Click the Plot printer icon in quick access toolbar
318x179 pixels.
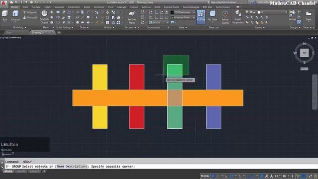click(x=31, y=2)
